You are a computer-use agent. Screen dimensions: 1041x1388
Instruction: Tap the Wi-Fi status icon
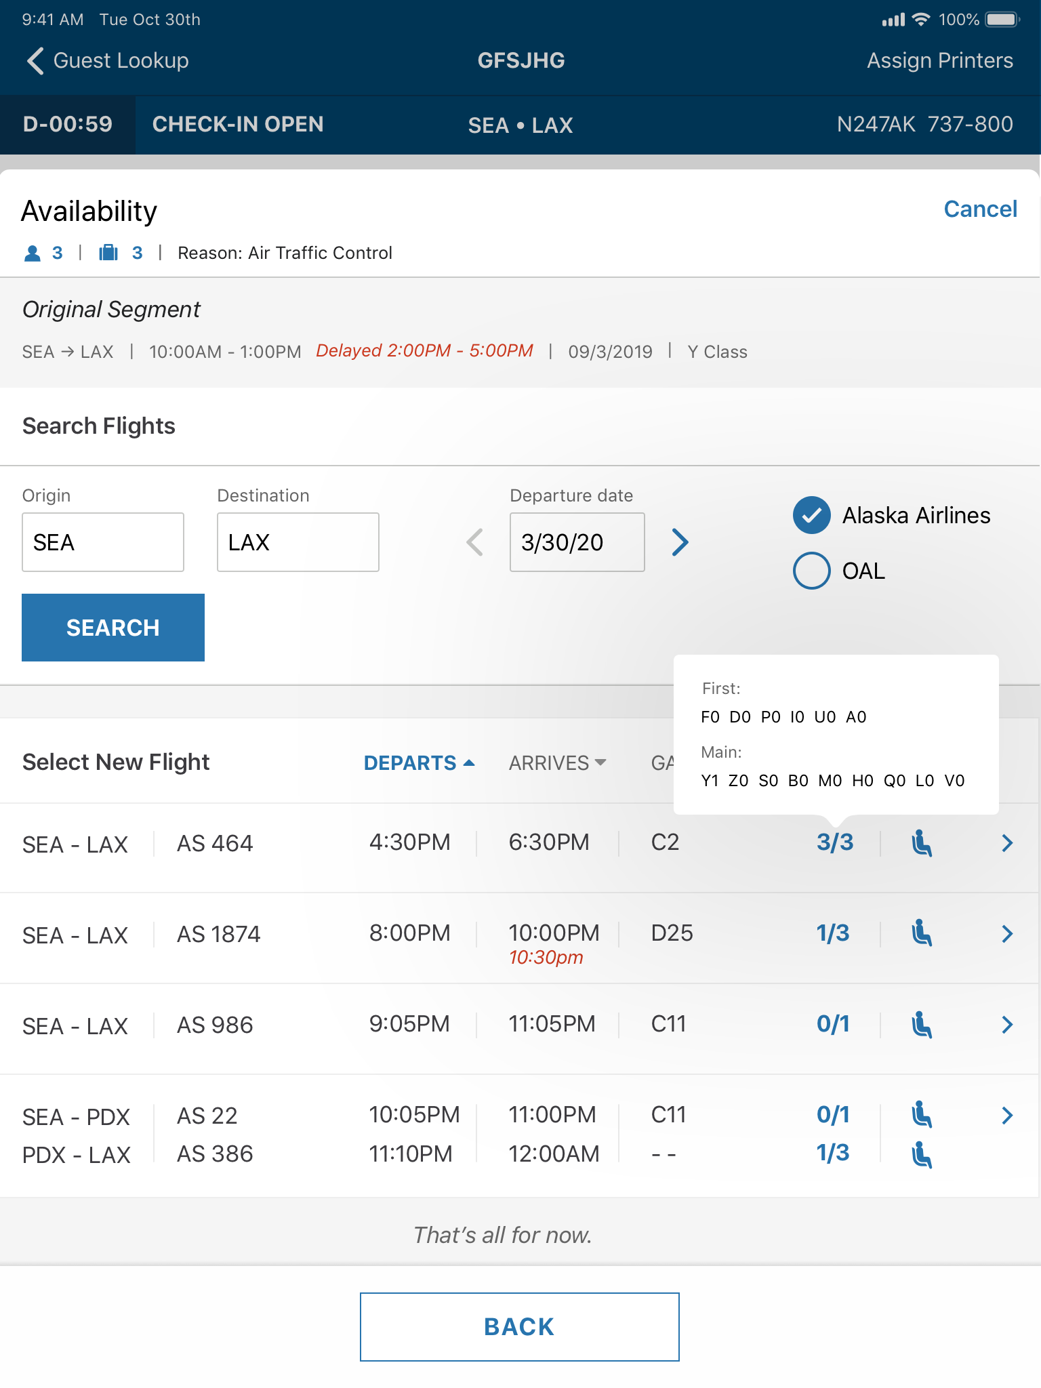click(920, 19)
